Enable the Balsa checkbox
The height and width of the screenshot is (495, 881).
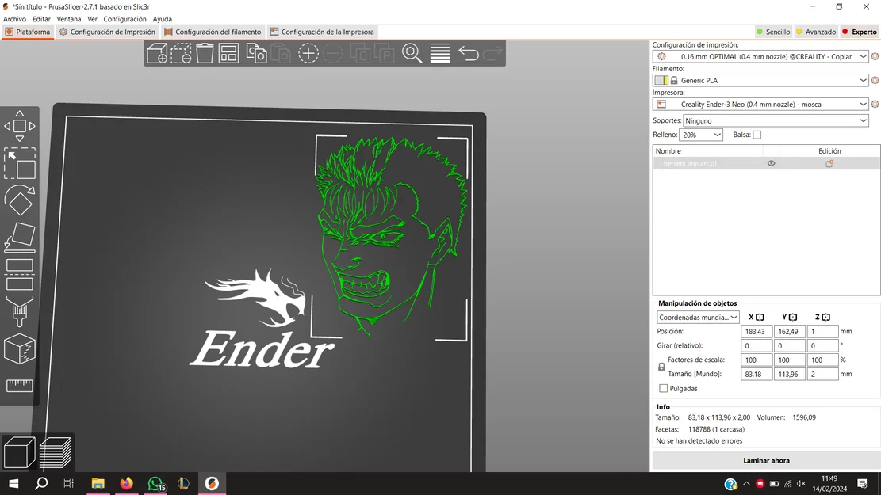coord(757,135)
